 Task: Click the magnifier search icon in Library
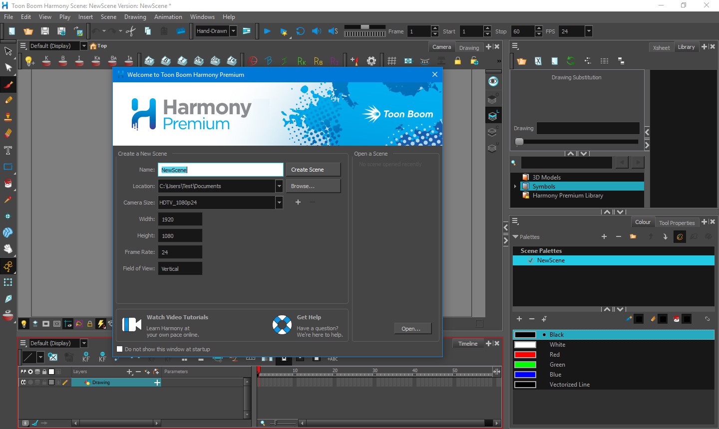513,163
